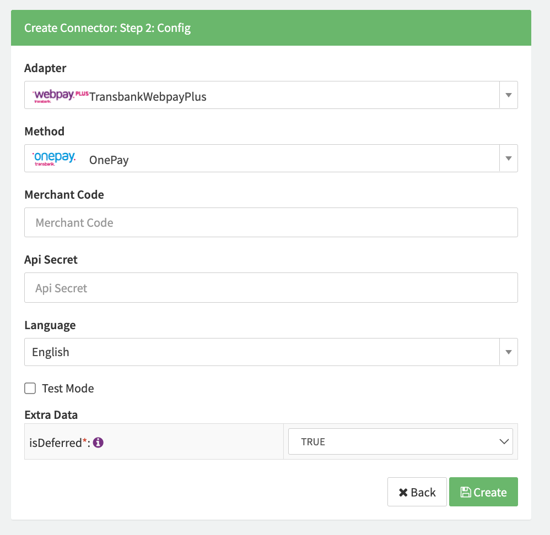Screen dimensions: 550x535
Task: Click the save icon on Create button
Action: tap(465, 492)
